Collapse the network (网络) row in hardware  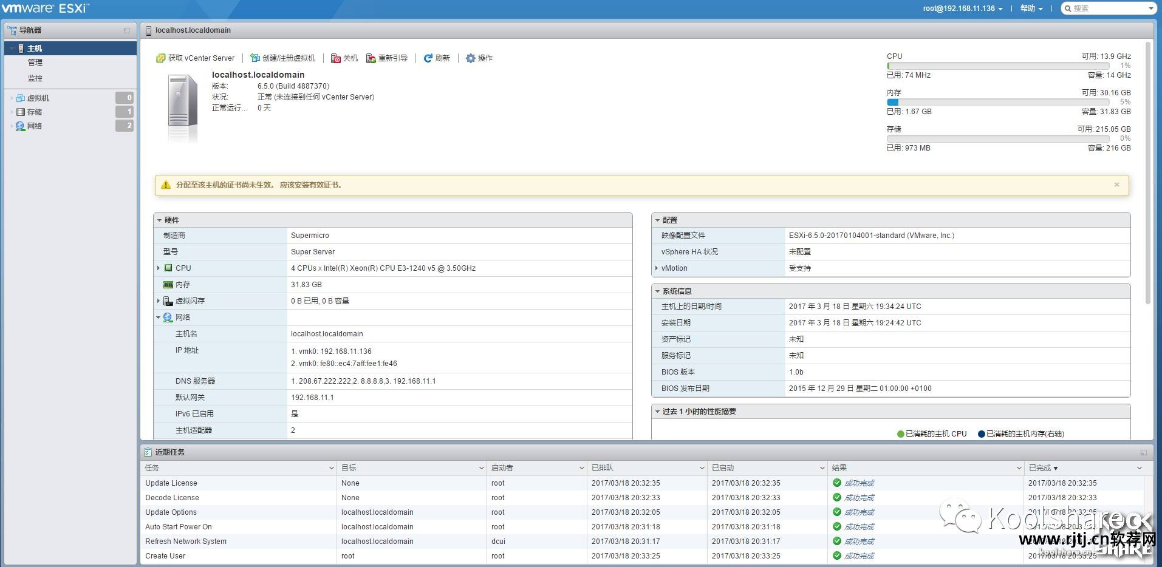pyautogui.click(x=159, y=317)
